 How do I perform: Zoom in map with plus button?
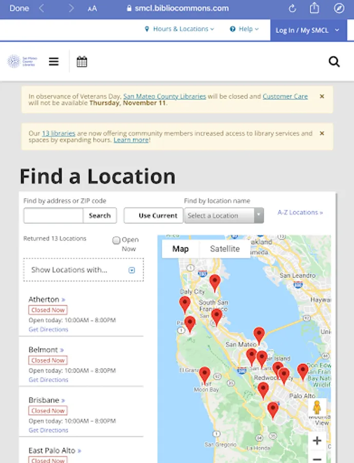317,440
